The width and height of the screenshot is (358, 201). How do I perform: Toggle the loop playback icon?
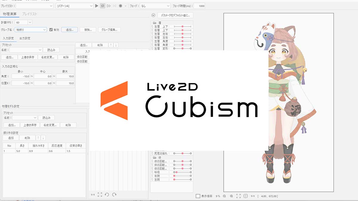103,6
